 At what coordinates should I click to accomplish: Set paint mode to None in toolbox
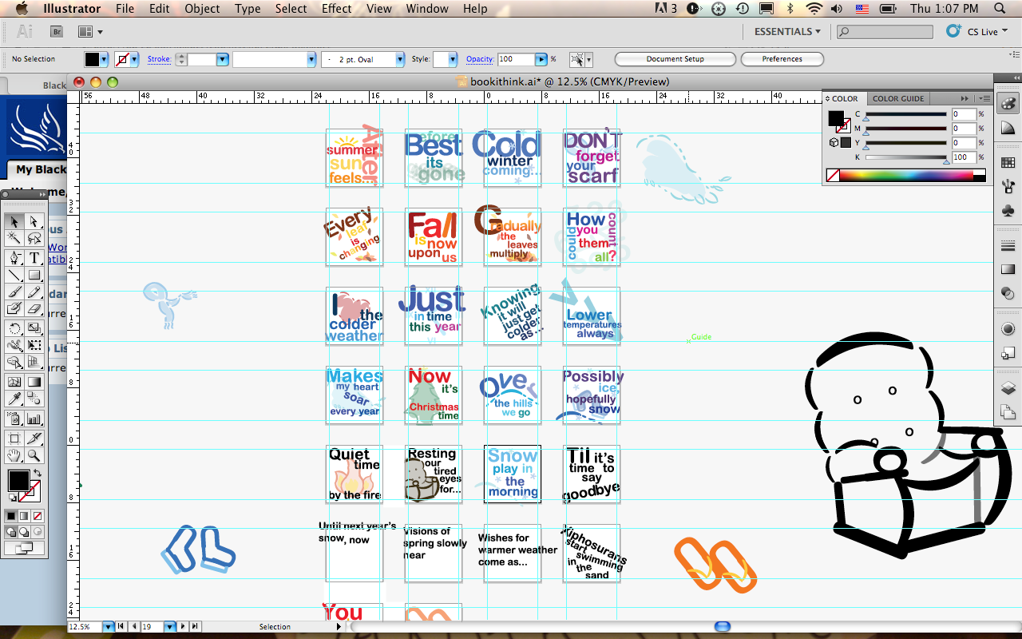[36, 516]
